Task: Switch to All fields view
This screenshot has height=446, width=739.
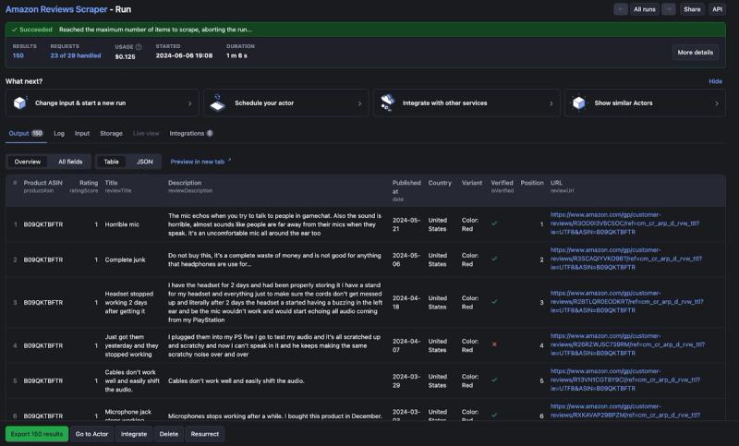Action: click(70, 162)
